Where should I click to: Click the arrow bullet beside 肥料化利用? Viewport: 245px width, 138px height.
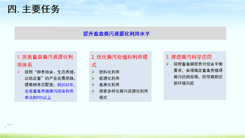(x=93, y=72)
